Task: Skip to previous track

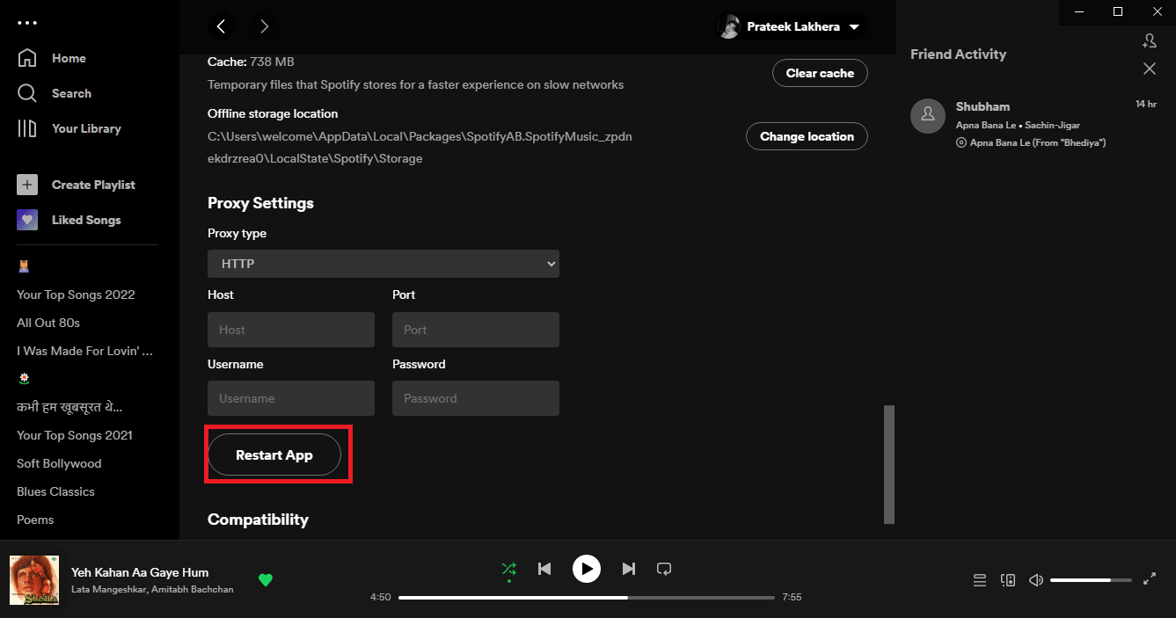Action: pos(544,569)
